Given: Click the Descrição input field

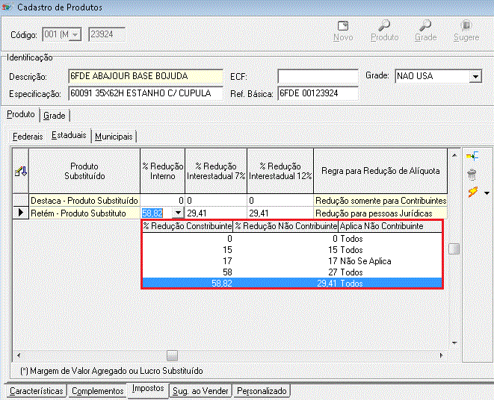Looking at the screenshot, I should (x=146, y=76).
